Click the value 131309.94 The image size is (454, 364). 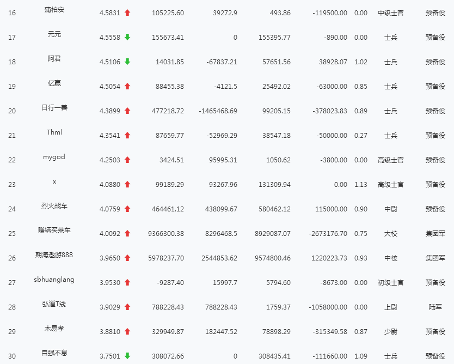tap(274, 185)
